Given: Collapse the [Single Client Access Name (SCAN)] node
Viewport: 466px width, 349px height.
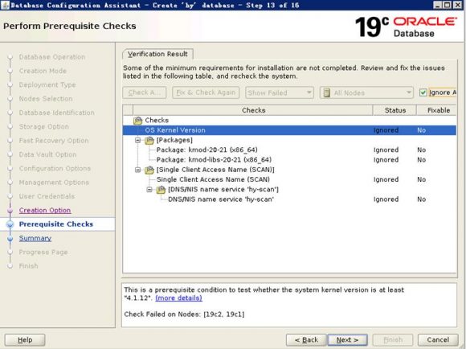Looking at the screenshot, I should (138, 170).
